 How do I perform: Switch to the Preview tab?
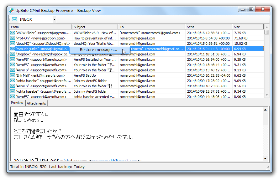17,103
